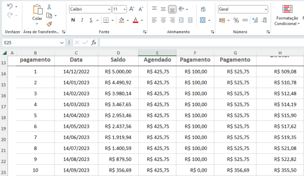
Task: Click the Format Painter brush icon
Action: pyautogui.click(x=49, y=24)
